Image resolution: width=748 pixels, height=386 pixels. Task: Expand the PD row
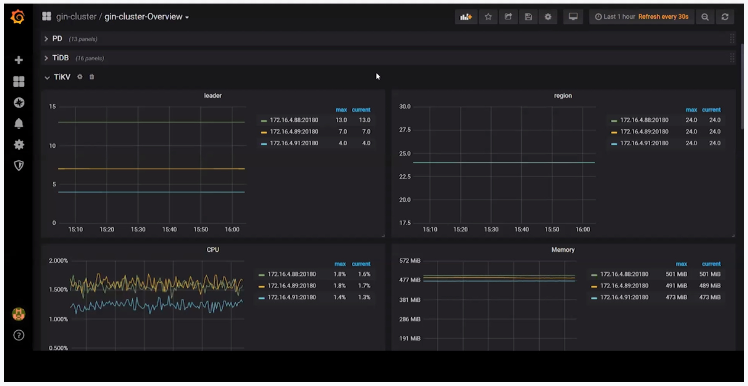coord(57,39)
